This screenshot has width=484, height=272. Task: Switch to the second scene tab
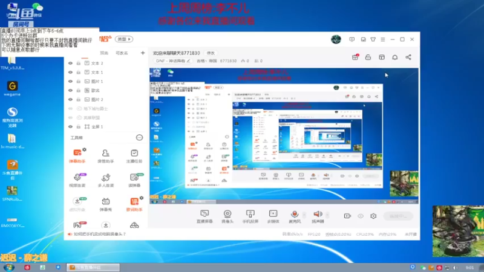(x=104, y=53)
